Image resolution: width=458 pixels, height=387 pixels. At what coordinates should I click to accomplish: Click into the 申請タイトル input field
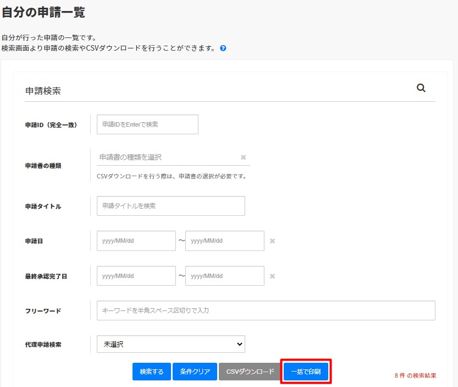tap(170, 206)
